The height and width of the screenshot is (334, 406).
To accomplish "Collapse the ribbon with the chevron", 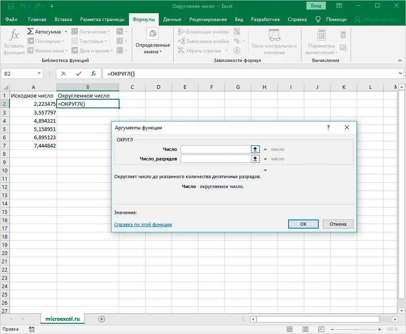I will [x=400, y=60].
